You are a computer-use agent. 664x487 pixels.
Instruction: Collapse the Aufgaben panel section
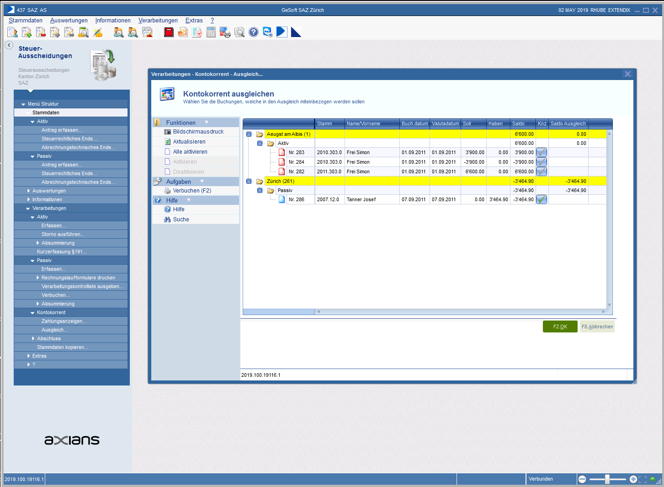[202, 182]
